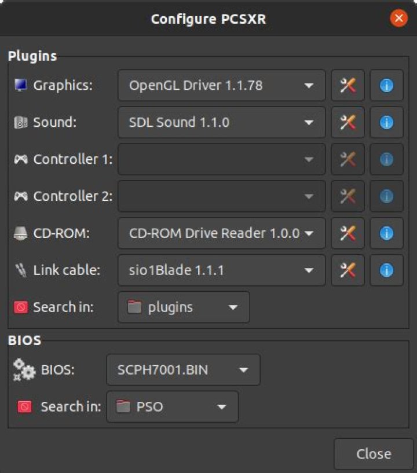The image size is (417, 473).
Task: Click the Sound: label
Action: click(x=55, y=123)
